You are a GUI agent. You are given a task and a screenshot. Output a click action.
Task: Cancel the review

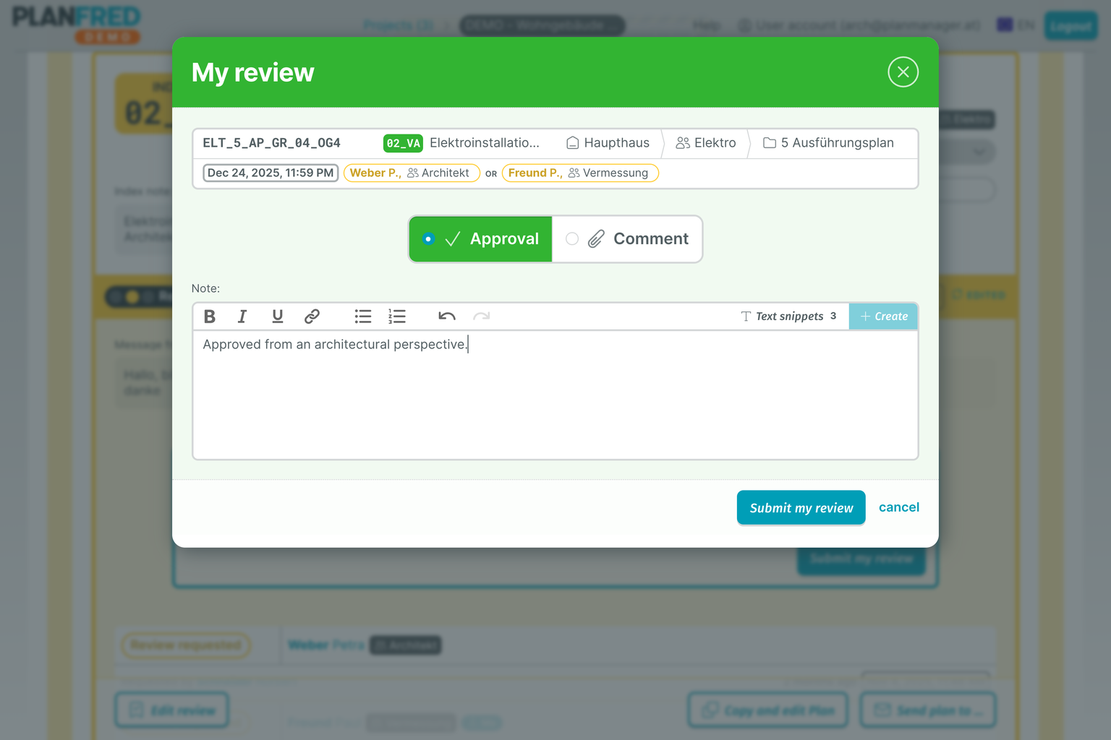tap(899, 507)
